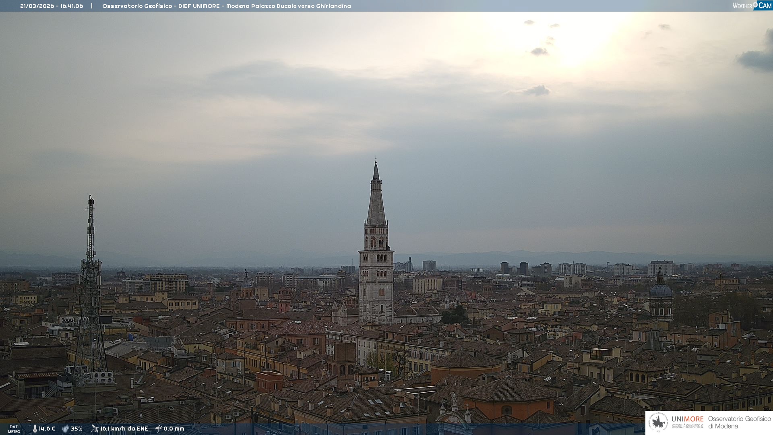Image resolution: width=773 pixels, height=435 pixels.
Task: Click the Osservatorio Geofisico DIEF UNIMORE title
Action: [x=226, y=6]
